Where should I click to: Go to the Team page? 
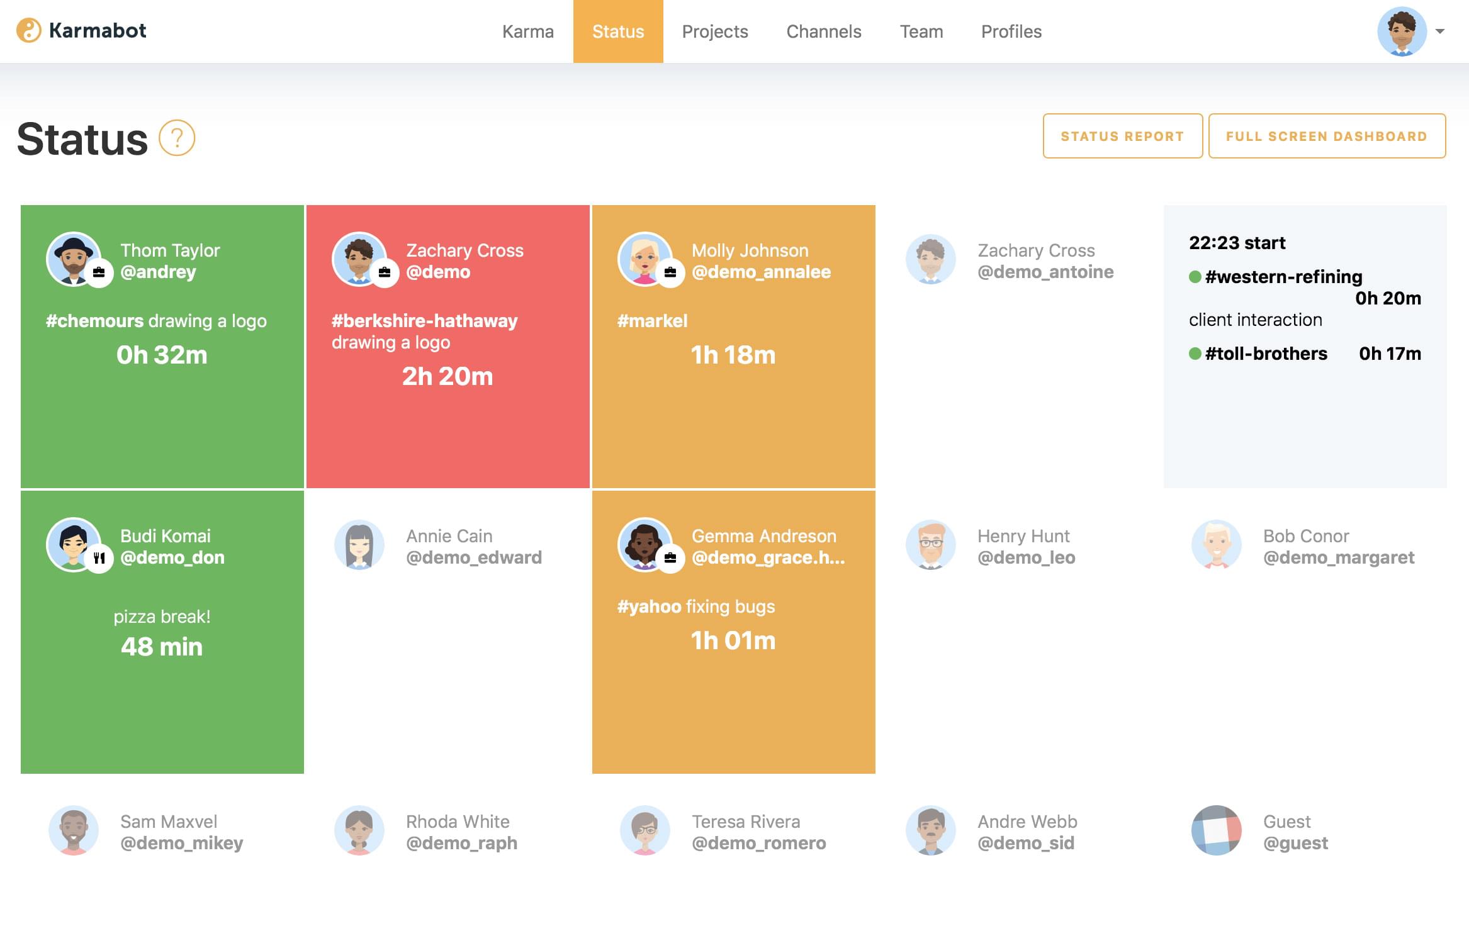pyautogui.click(x=921, y=31)
